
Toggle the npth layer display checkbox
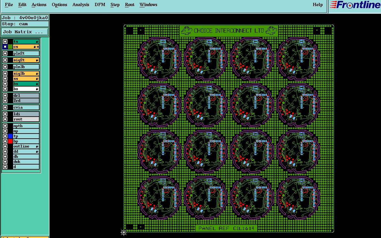(5, 126)
